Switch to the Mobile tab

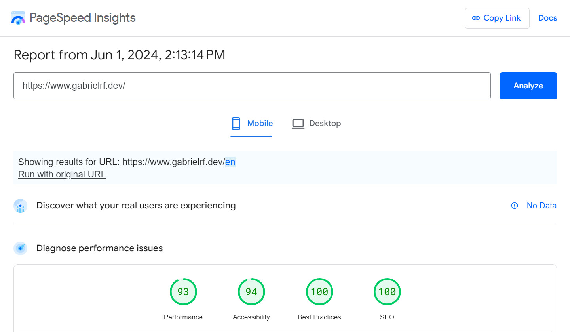(x=251, y=124)
